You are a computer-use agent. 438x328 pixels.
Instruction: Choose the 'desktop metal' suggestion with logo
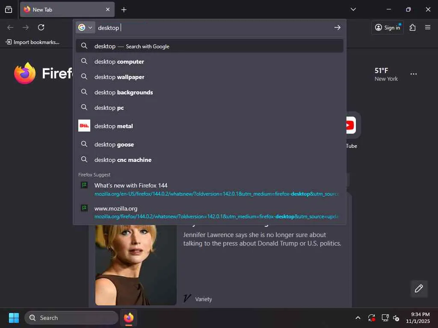click(210, 126)
